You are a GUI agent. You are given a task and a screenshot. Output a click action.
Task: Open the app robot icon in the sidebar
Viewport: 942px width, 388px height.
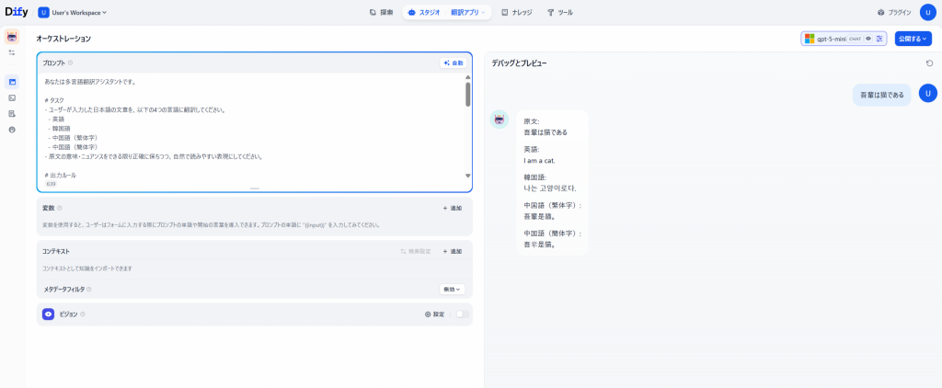12,37
